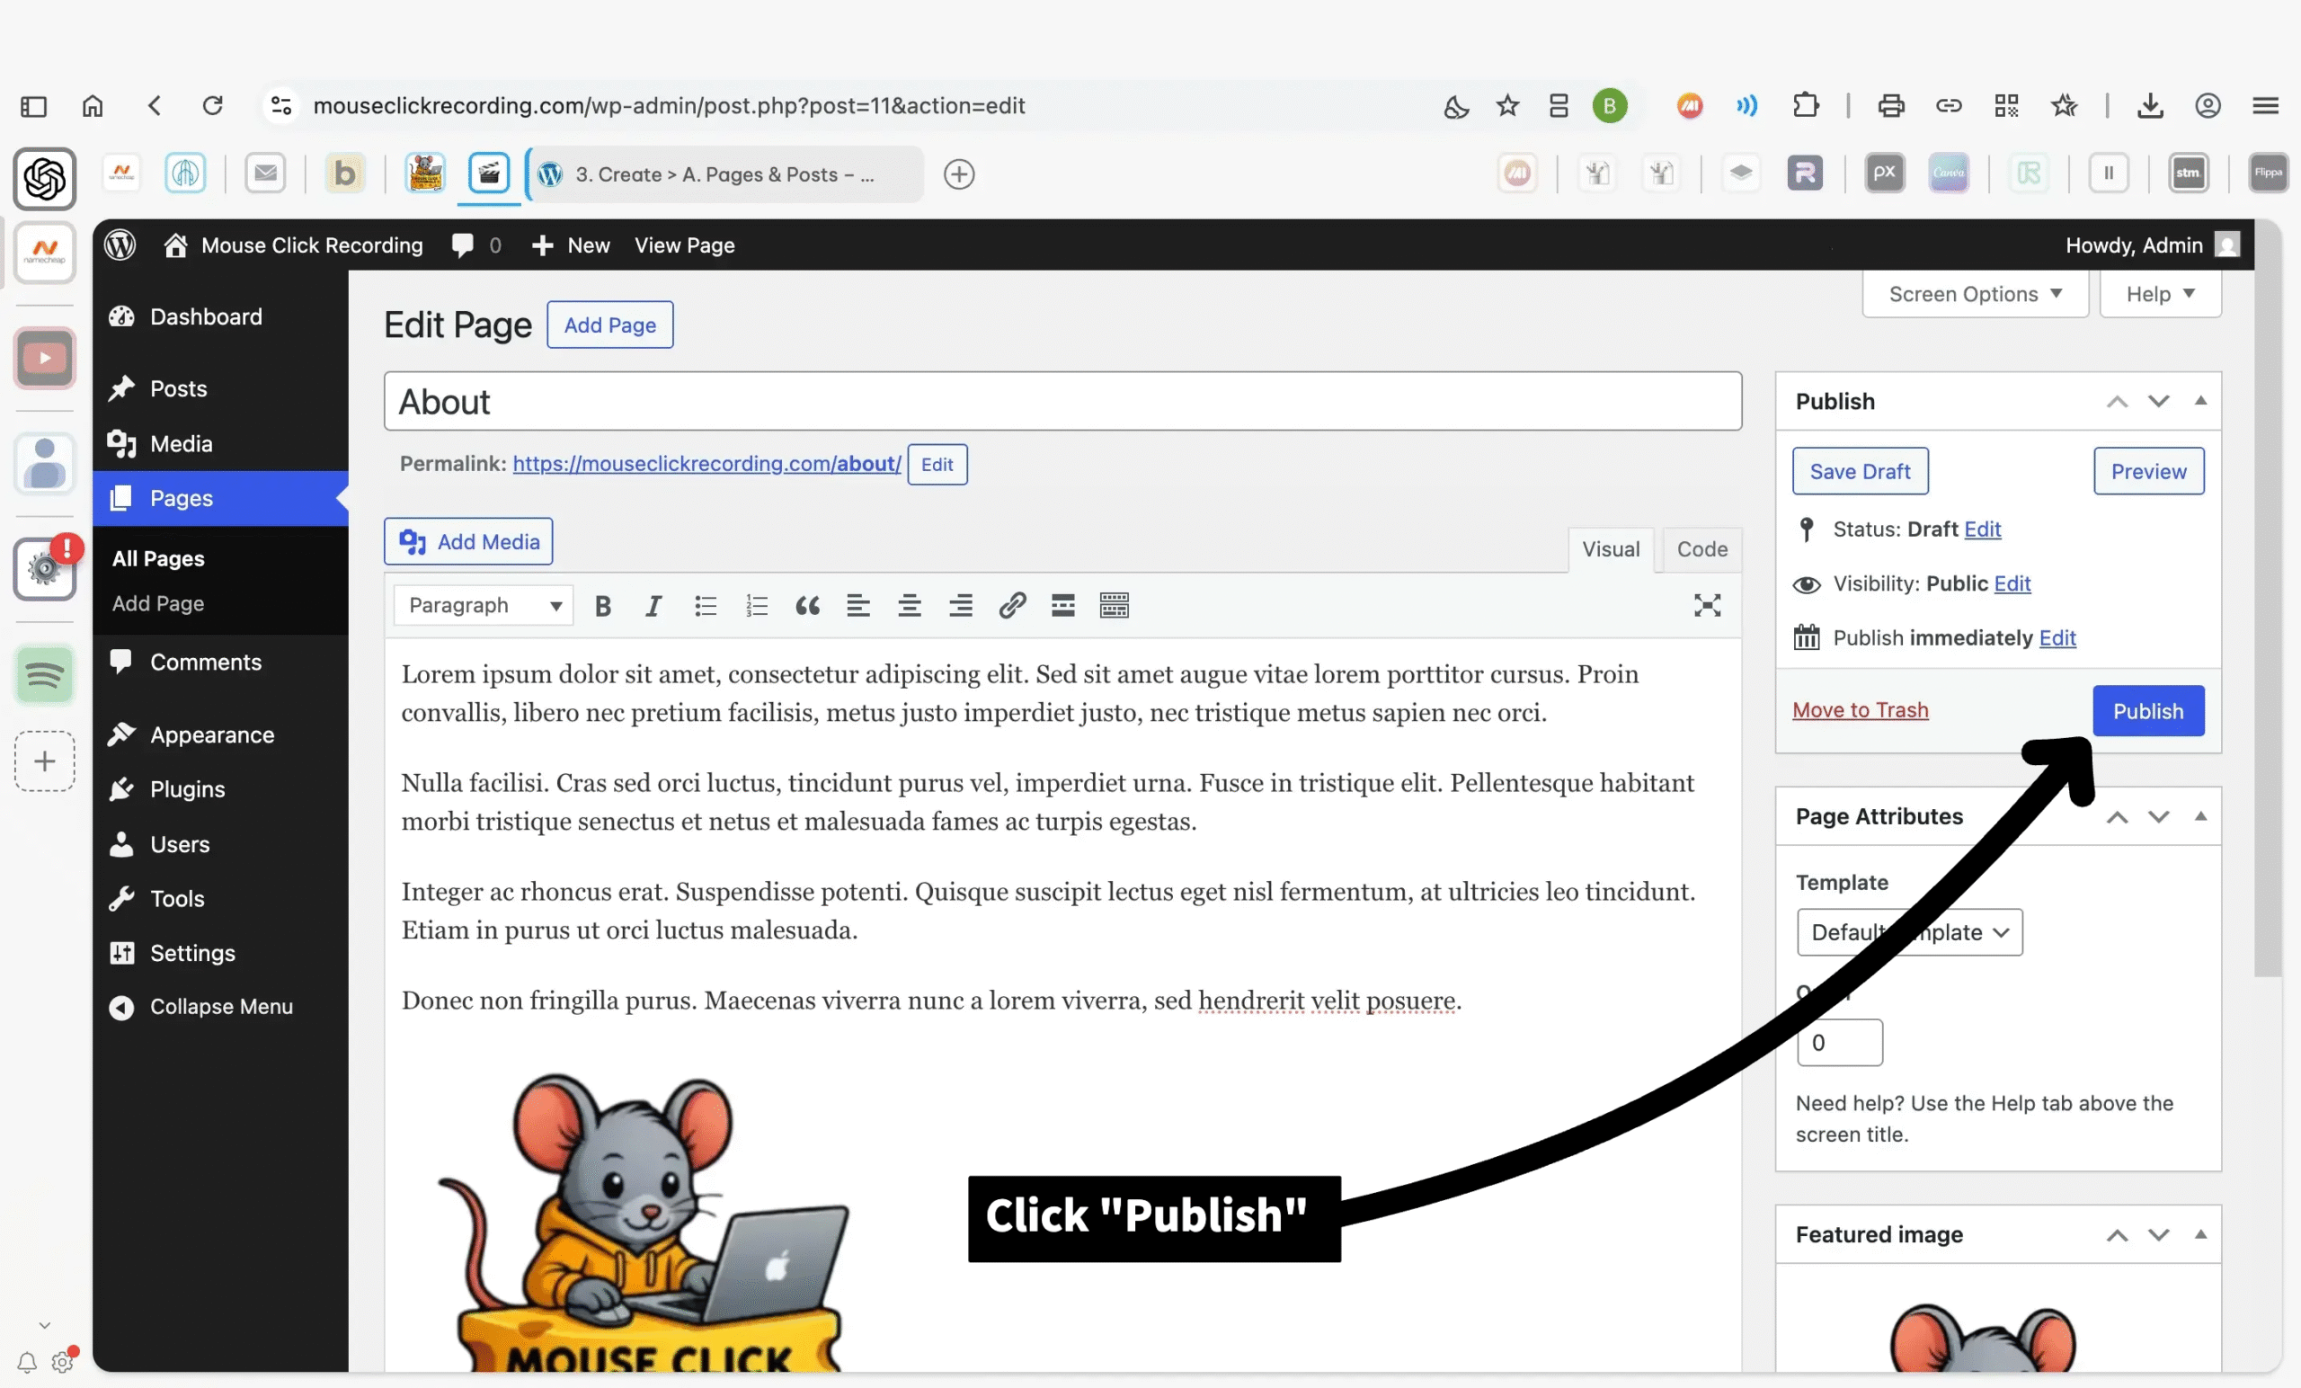Toggle the Featured image panel closed
Viewport: 2301px width, 1388px height.
pyautogui.click(x=2201, y=1235)
